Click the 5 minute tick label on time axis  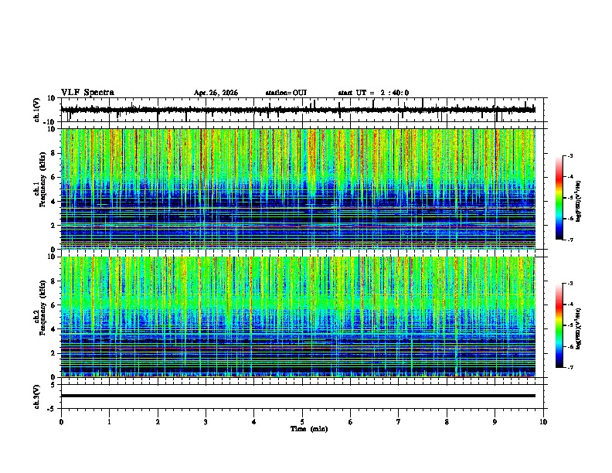point(302,422)
